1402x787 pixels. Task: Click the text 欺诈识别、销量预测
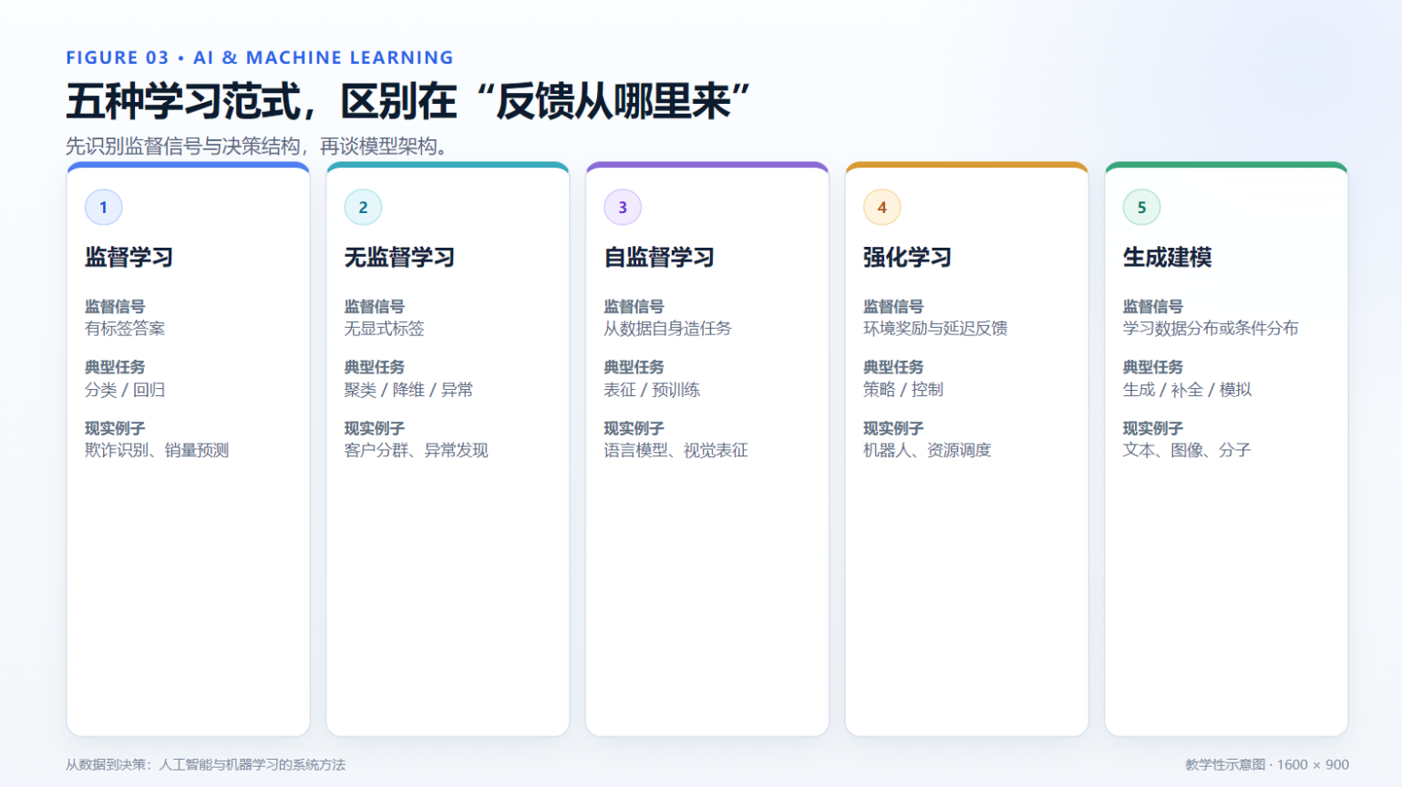(157, 450)
